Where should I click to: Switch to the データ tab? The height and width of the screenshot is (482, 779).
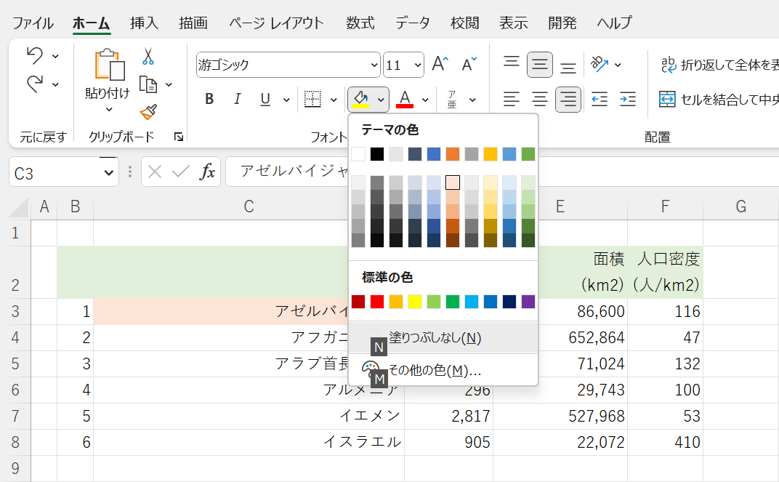pos(413,23)
